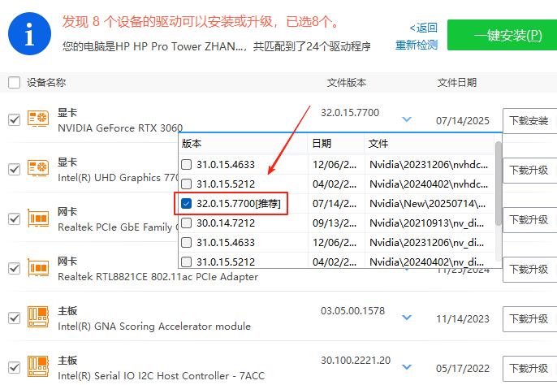Viewport: 557px width, 385px height.
Task: Click the 重新检测 link to rescan
Action: coord(417,45)
